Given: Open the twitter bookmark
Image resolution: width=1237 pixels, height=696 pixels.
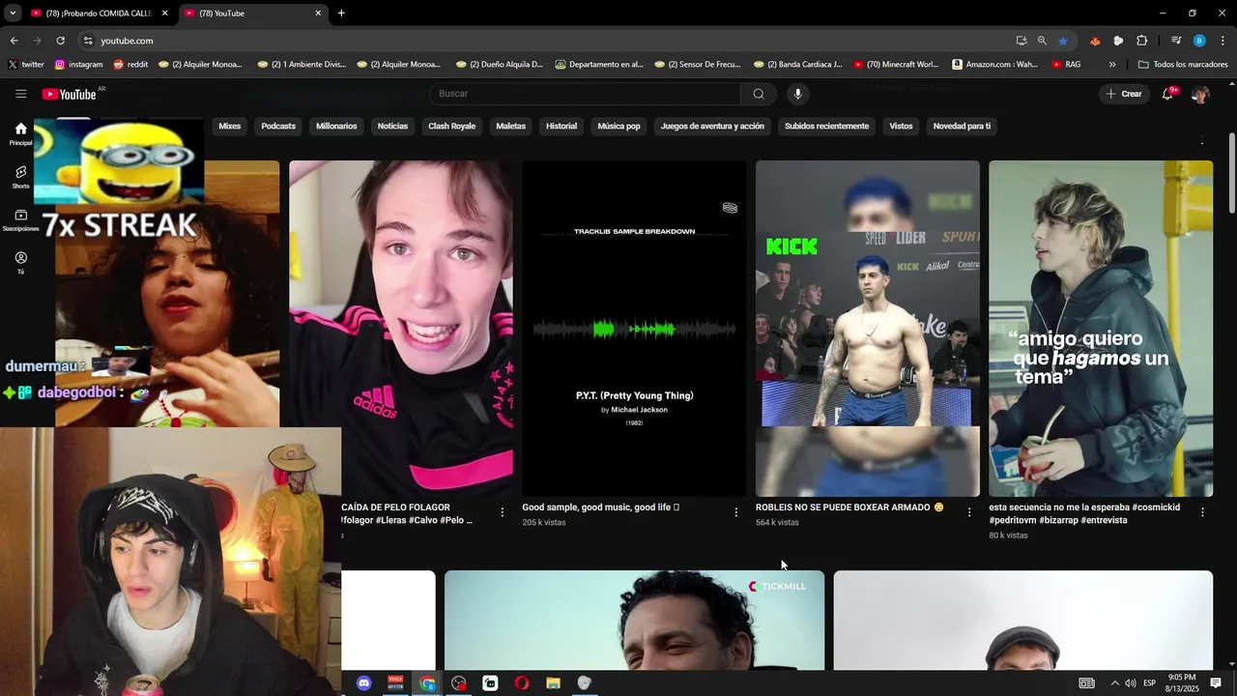Looking at the screenshot, I should pyautogui.click(x=26, y=65).
